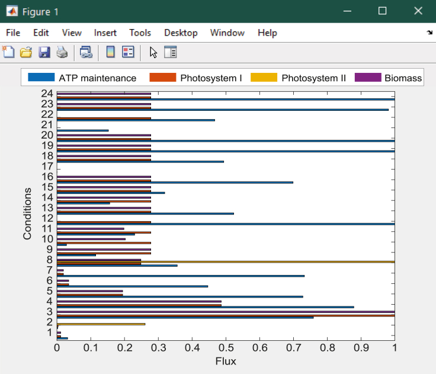Viewport: 436px width, 374px height.
Task: Toggle the Insert Legend toolbar icon
Action: tap(128, 52)
